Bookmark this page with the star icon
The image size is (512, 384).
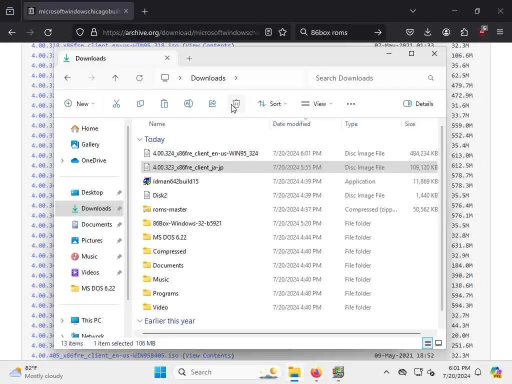point(282,32)
